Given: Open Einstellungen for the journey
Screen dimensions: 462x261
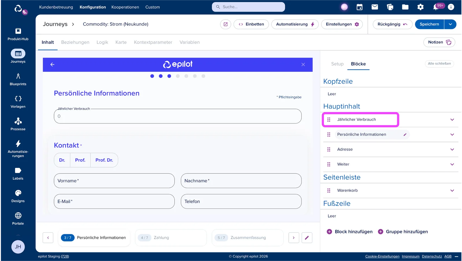Looking at the screenshot, I should (x=342, y=24).
